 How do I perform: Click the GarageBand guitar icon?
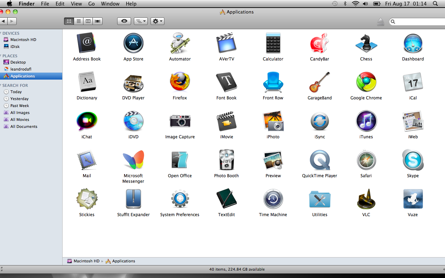click(x=319, y=82)
